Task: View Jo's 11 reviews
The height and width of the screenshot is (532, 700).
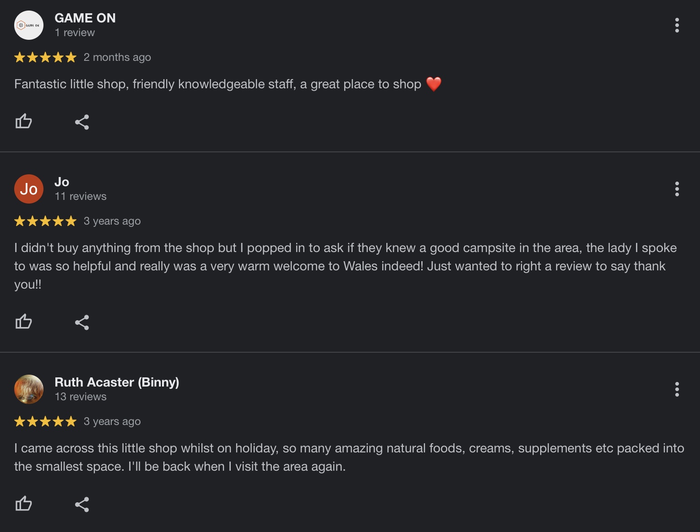Action: (81, 196)
